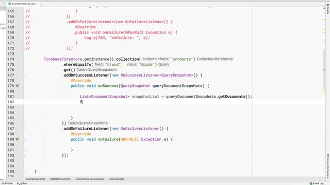Screen dimensions: 330x185
Task: Select the ExamplesActivity.java editor tab
Action: pos(23,4)
